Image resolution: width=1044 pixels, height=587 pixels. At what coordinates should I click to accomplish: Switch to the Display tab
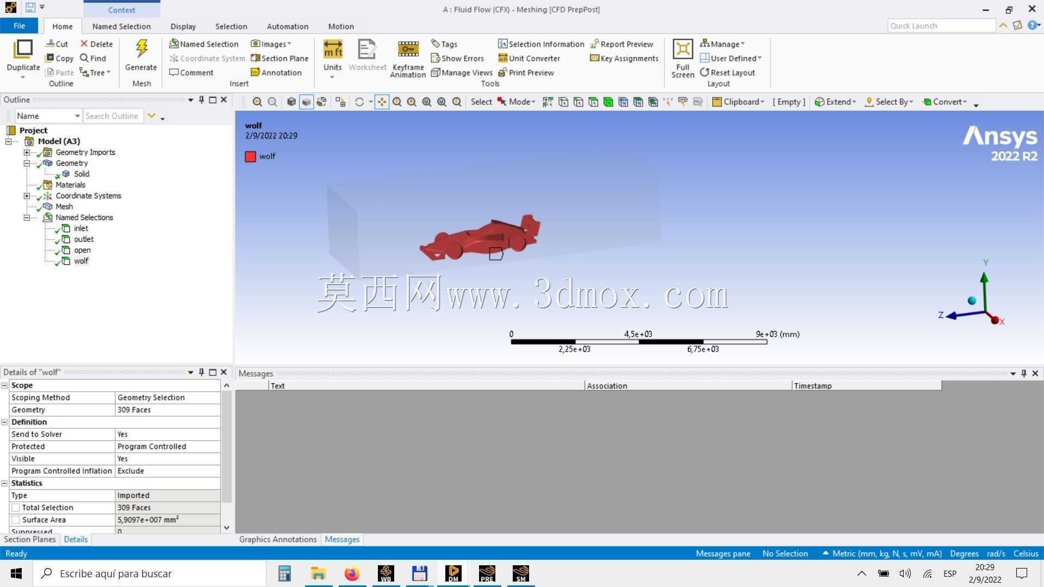183,26
